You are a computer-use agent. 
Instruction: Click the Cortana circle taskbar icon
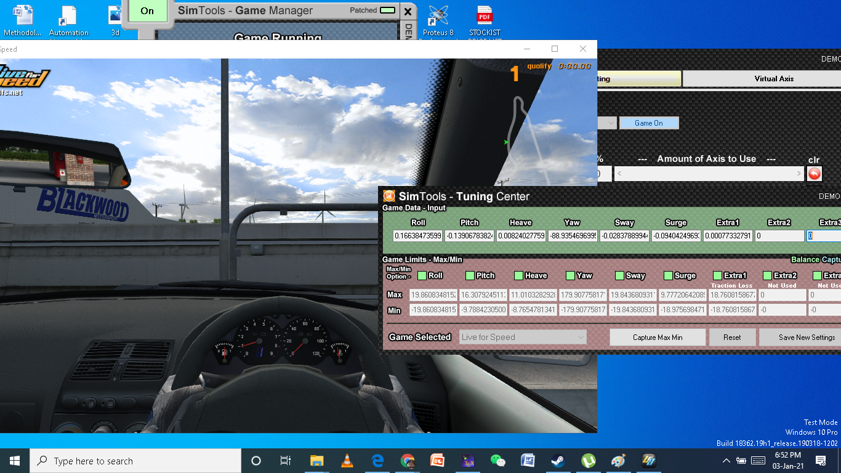pyautogui.click(x=256, y=461)
